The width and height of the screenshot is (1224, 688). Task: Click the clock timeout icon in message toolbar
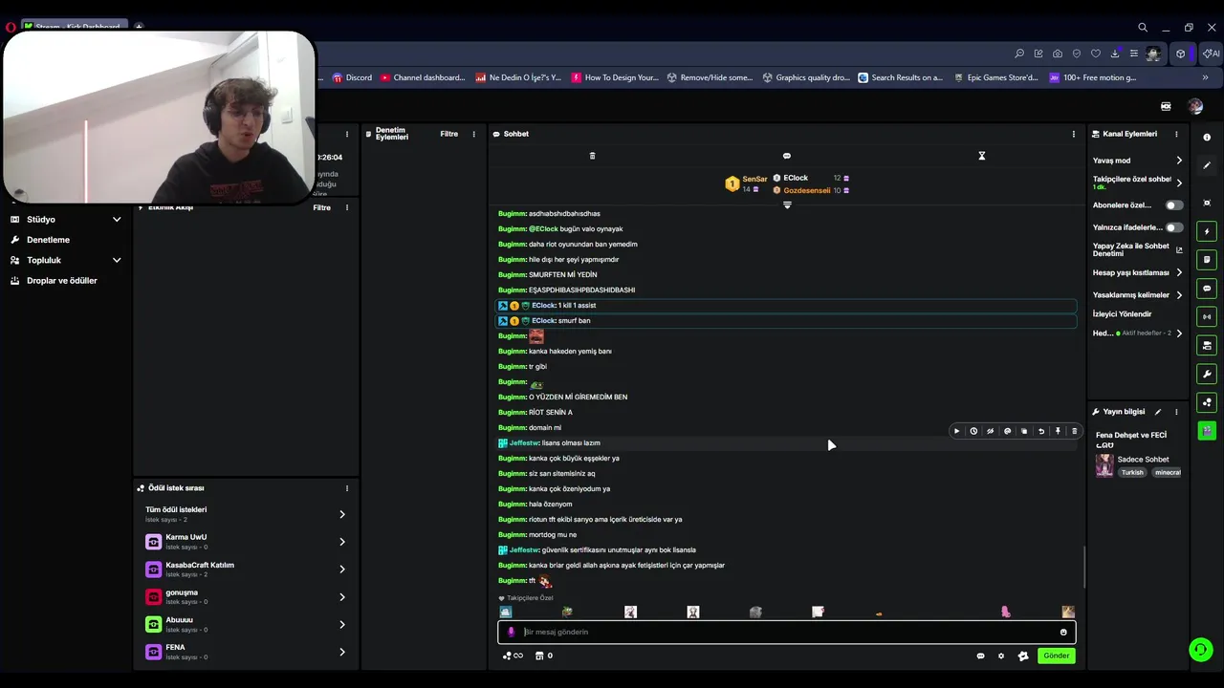(x=973, y=431)
